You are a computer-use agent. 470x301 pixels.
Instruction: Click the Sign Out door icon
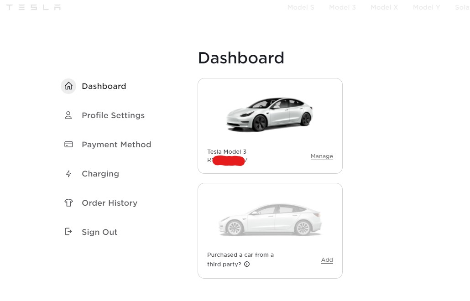click(x=68, y=232)
